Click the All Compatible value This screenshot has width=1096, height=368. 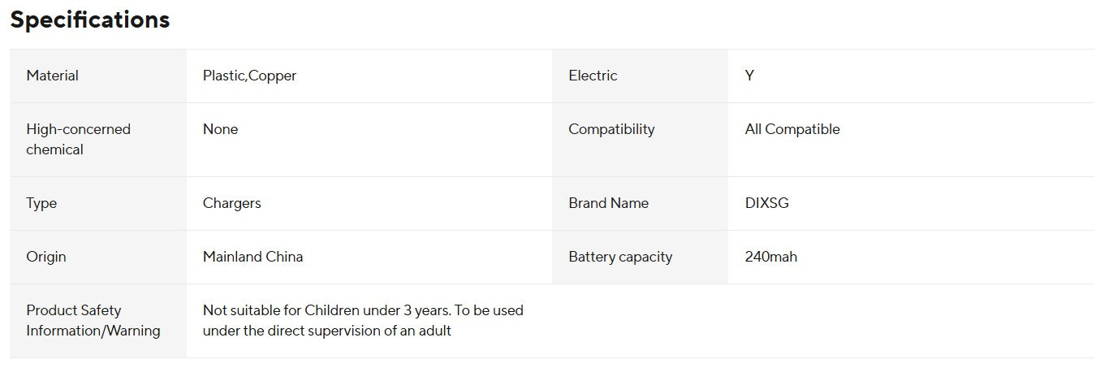(792, 129)
